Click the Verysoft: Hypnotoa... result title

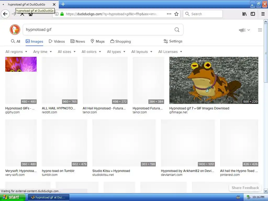[21, 171]
